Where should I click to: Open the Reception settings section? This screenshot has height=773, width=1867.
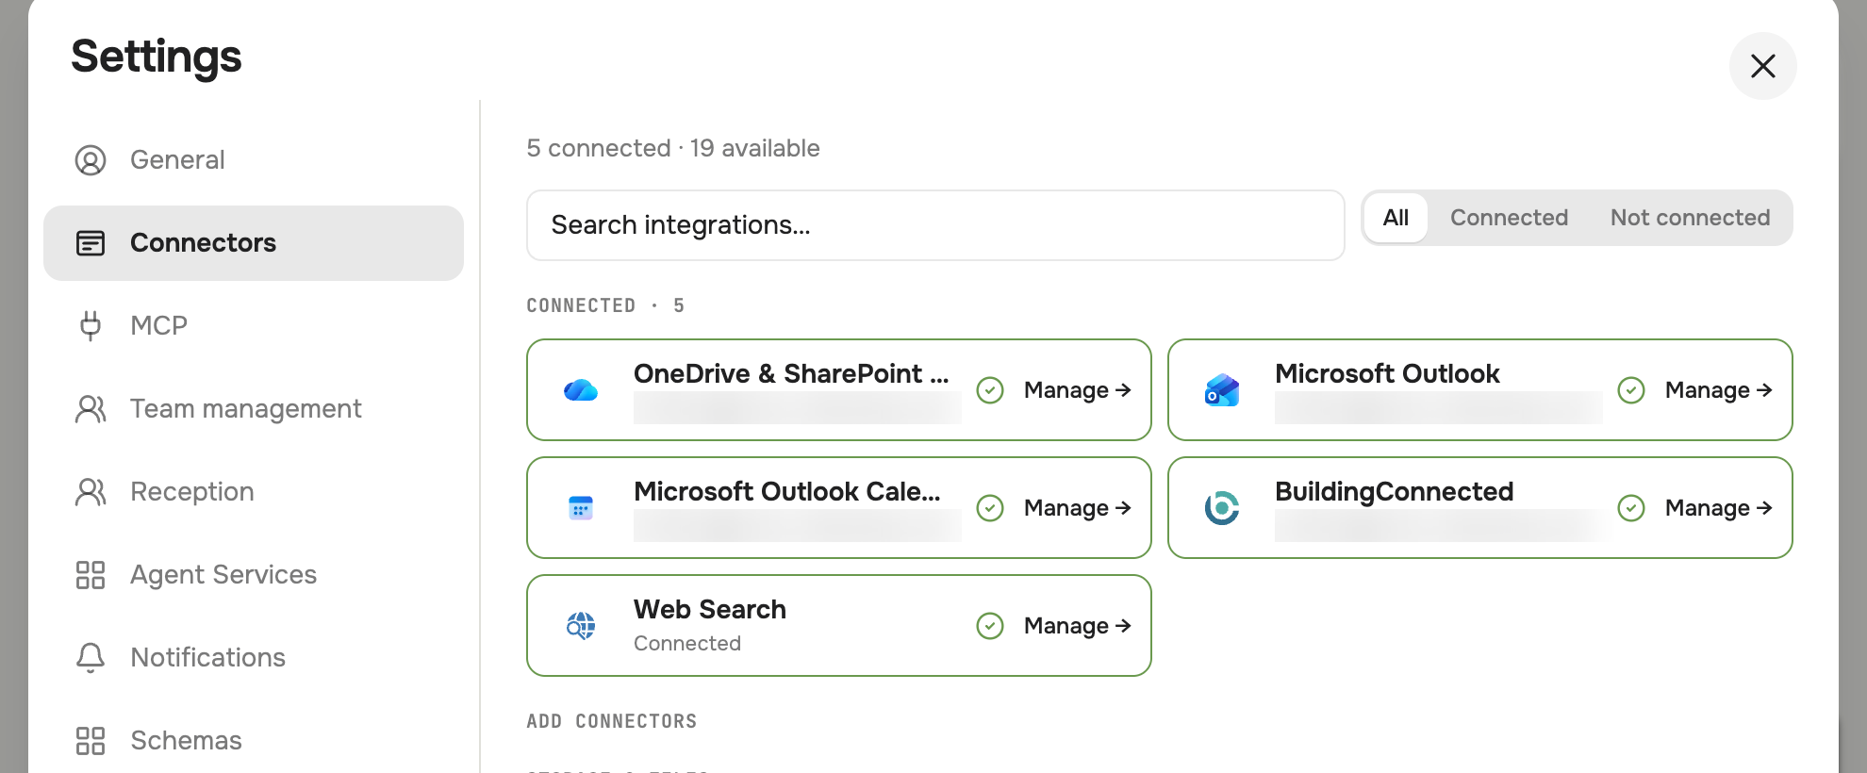coord(254,492)
